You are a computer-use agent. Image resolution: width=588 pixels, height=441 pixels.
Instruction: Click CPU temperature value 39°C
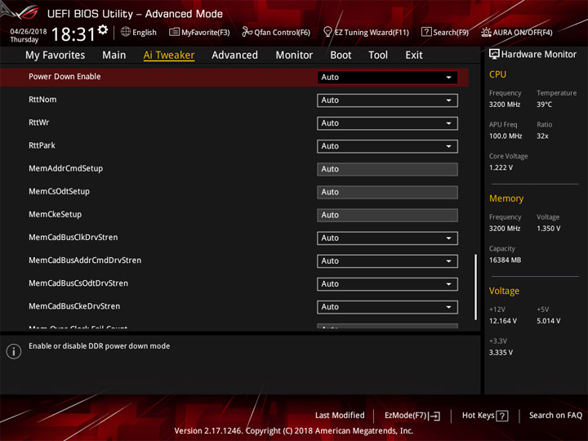pyautogui.click(x=544, y=105)
